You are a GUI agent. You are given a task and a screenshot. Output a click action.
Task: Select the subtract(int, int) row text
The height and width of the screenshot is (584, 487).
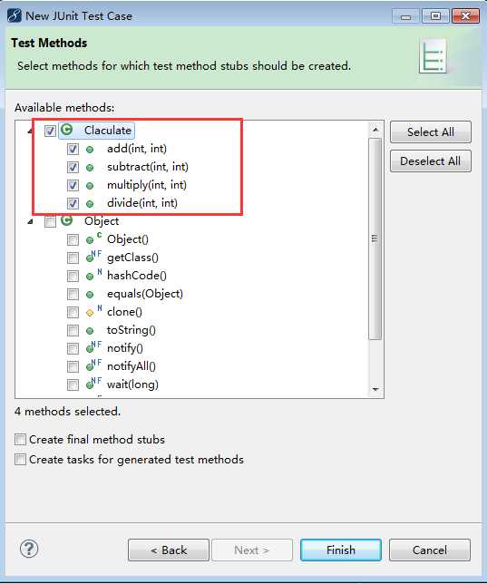(x=148, y=167)
